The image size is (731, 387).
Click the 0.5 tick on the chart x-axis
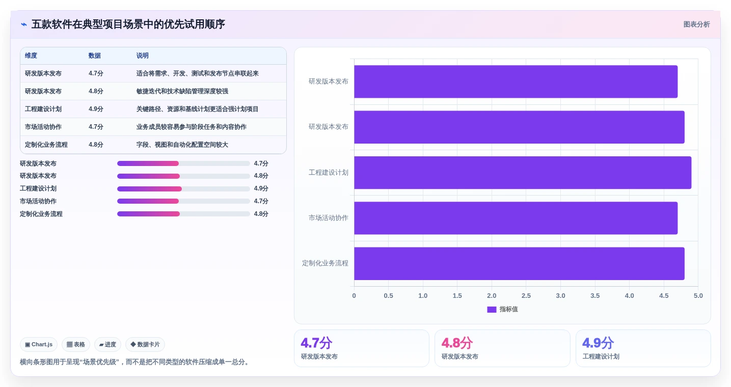(x=389, y=296)
